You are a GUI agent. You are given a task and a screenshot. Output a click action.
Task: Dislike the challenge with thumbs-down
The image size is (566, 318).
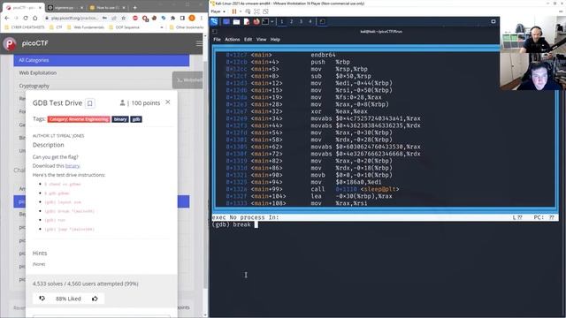[x=42, y=299]
